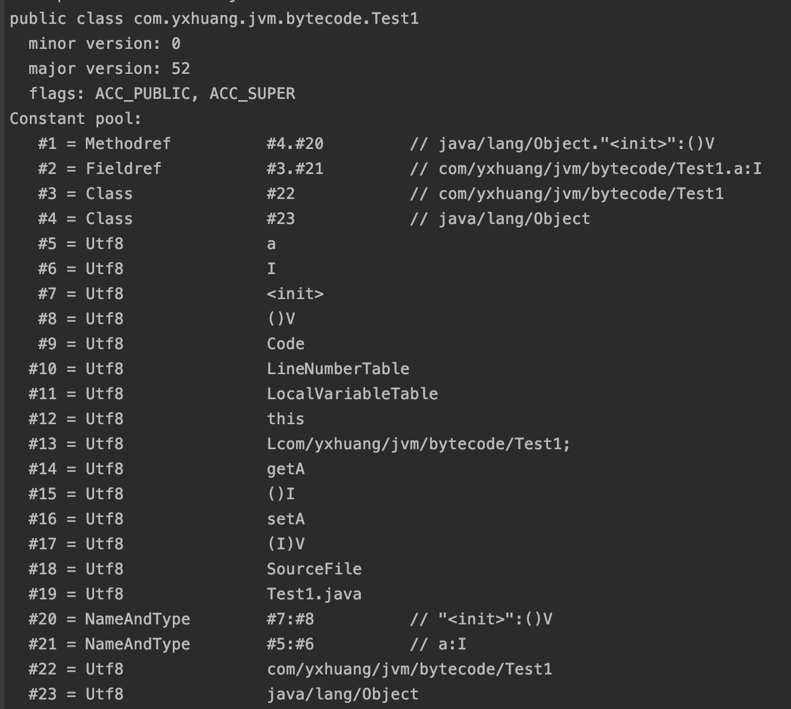Screen dimensions: 791x709
Task: Click the '<init>' Utf8 value at #7
Action: tap(295, 294)
